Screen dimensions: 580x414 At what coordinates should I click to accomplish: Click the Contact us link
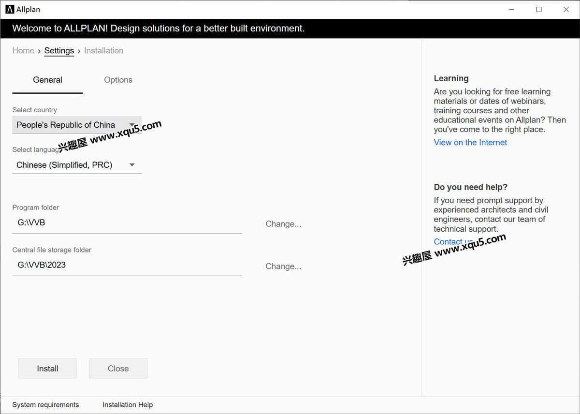(453, 242)
